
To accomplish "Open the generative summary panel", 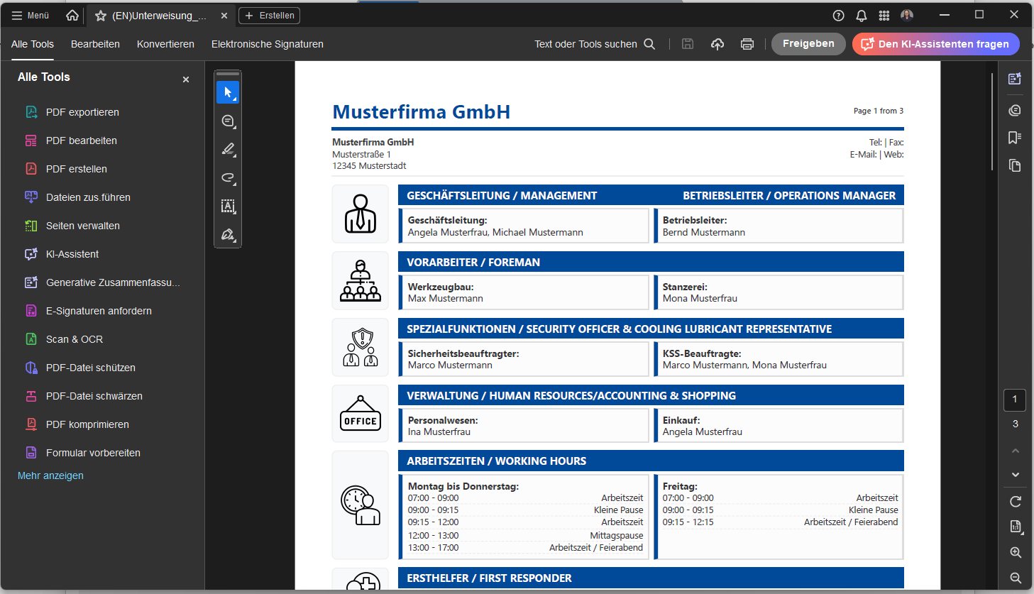I will (x=1015, y=79).
